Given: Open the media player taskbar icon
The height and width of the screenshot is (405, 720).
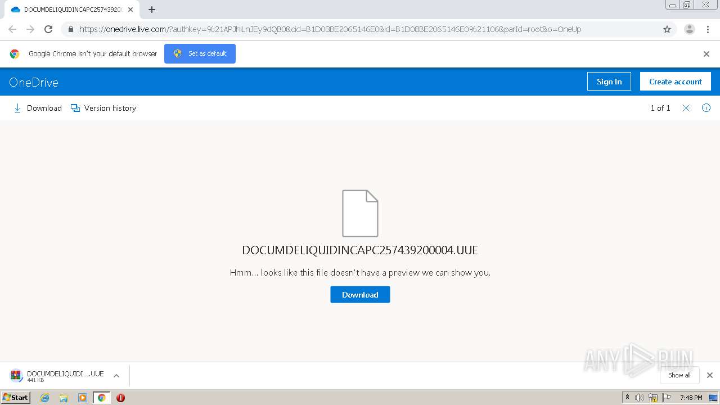Looking at the screenshot, I should pyautogui.click(x=83, y=398).
